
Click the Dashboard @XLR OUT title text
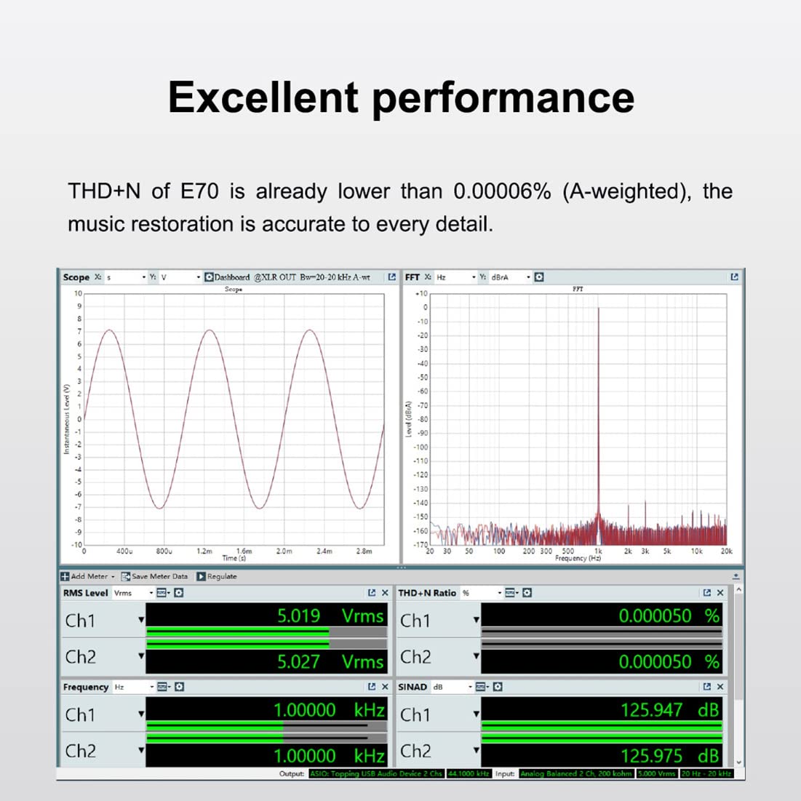(x=292, y=277)
